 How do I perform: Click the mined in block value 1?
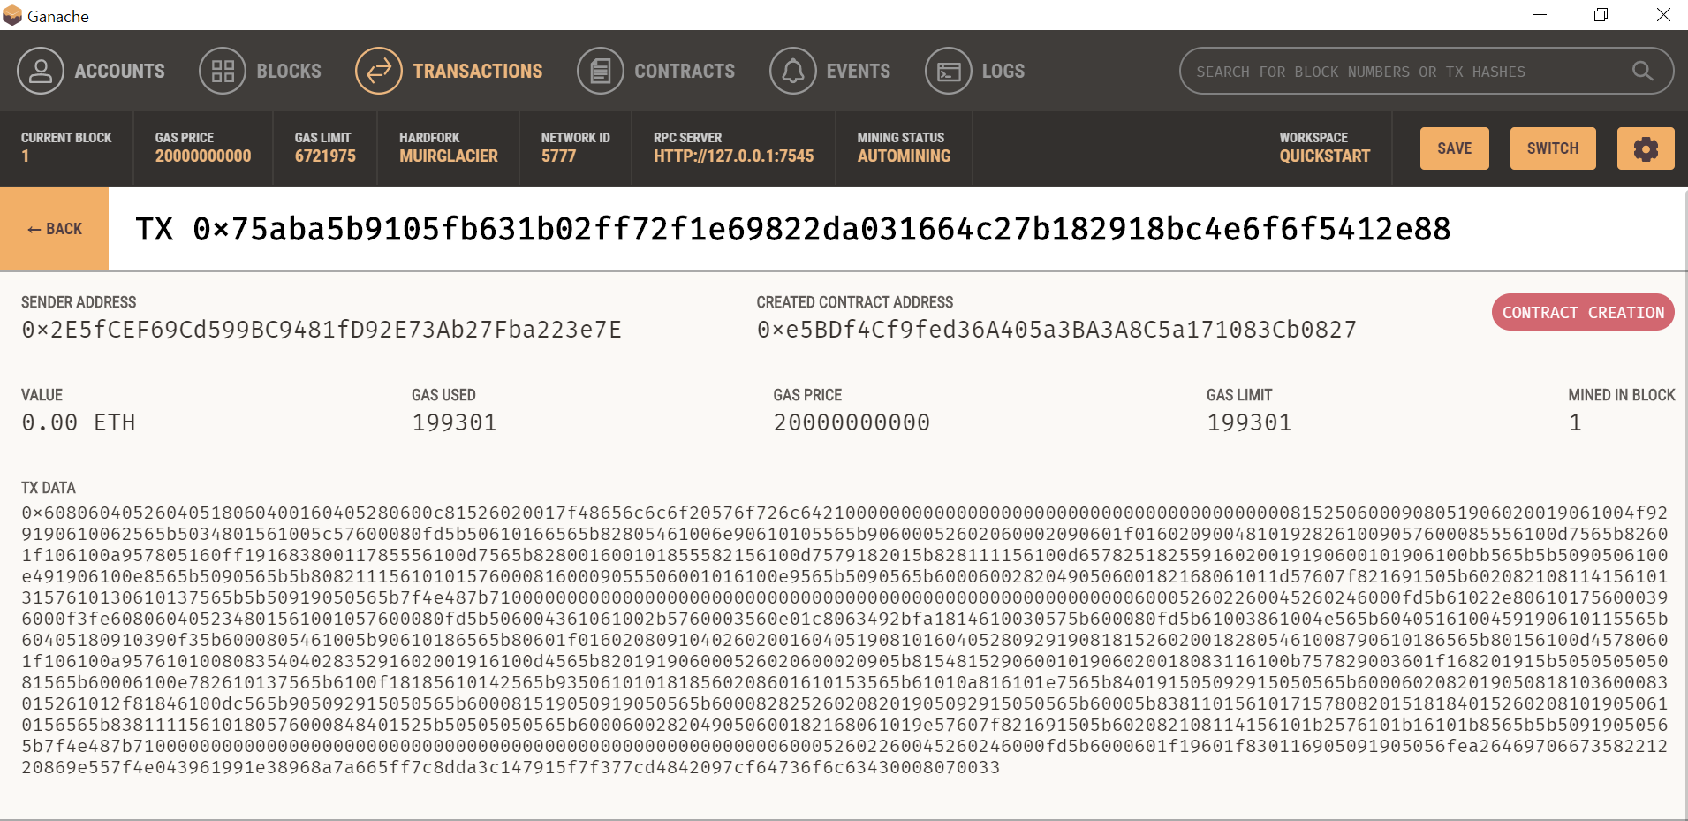pyautogui.click(x=1575, y=422)
